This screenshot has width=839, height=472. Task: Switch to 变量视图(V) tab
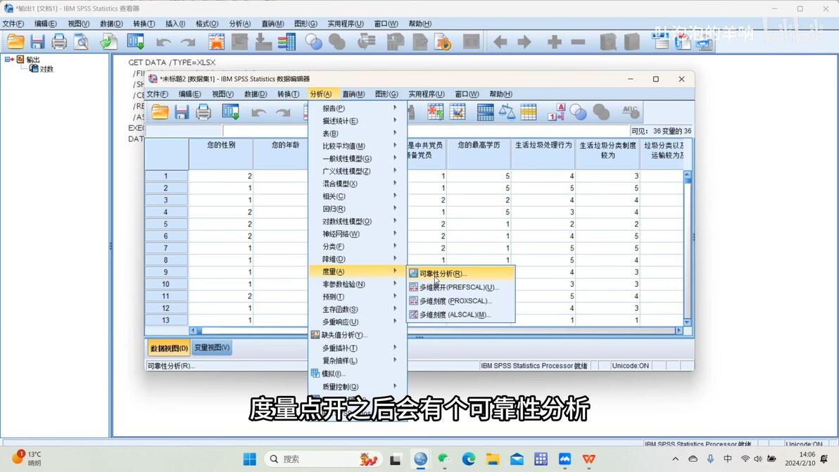click(x=212, y=347)
